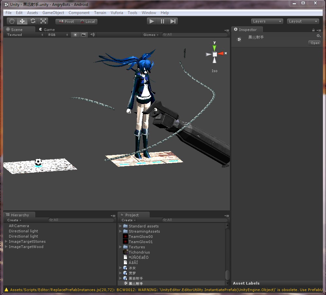
Task: Switch to the Game tab
Action: point(47,29)
